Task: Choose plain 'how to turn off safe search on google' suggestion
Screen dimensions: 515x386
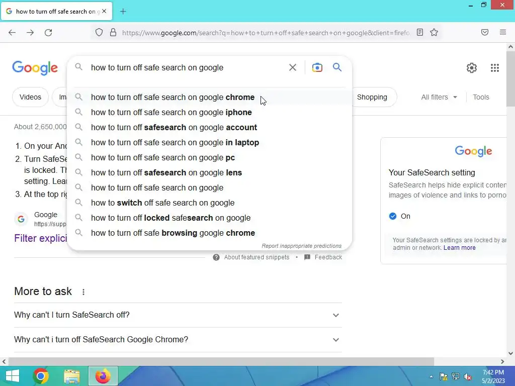Action: coord(210,188)
